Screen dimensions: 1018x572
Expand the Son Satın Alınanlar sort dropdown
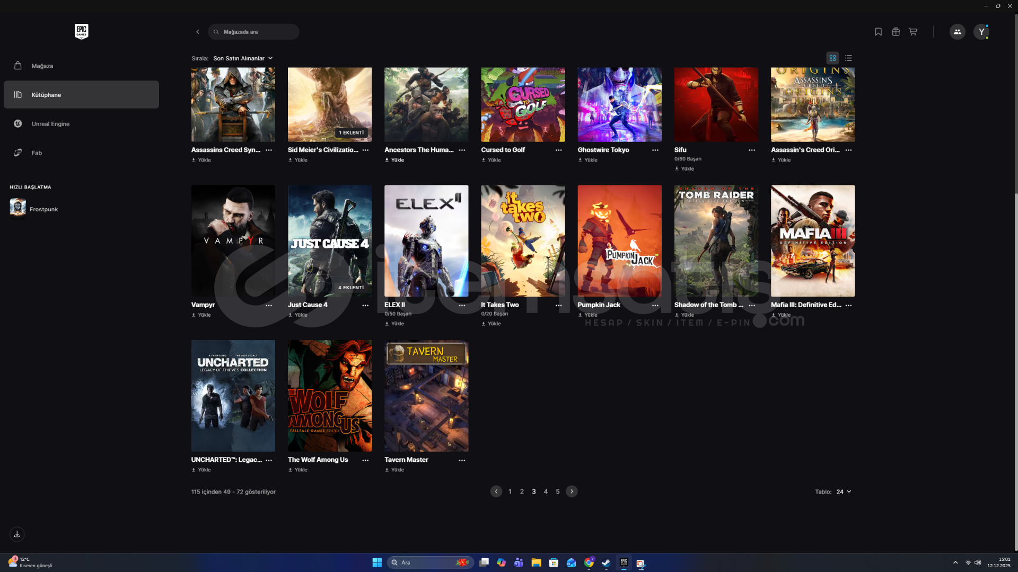(x=243, y=58)
